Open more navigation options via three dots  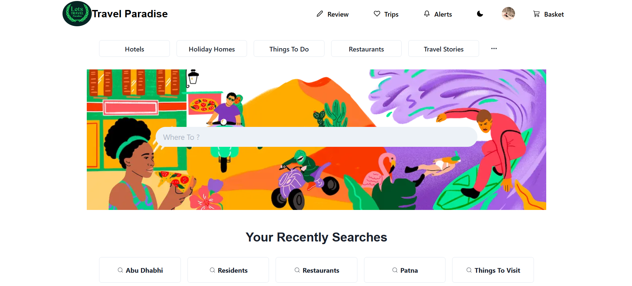(494, 48)
